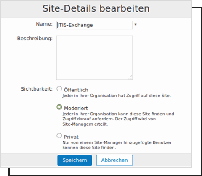Click the Beschreibung: field label
Viewport: 202px width, 176px height.
tap(35, 39)
